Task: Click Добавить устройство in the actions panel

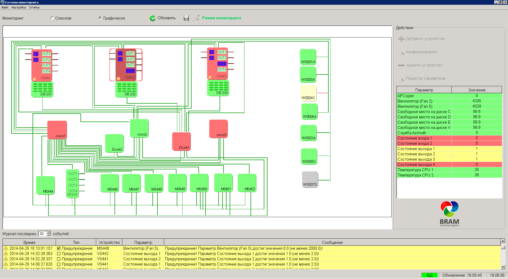Action: [425, 39]
